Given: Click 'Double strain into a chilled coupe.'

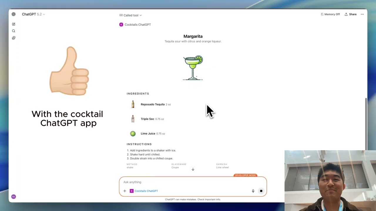Looking at the screenshot, I should point(152,159).
